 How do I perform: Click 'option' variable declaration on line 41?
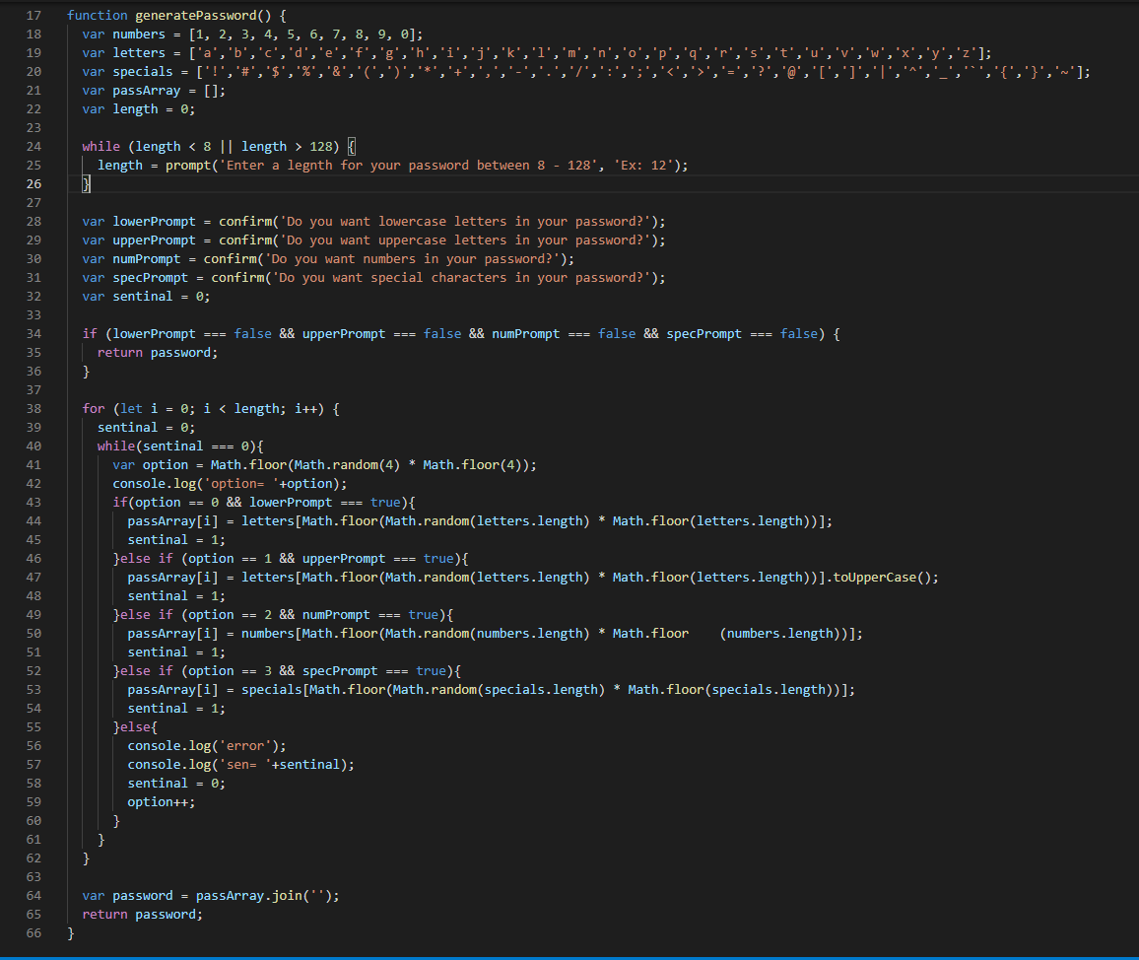pos(165,465)
